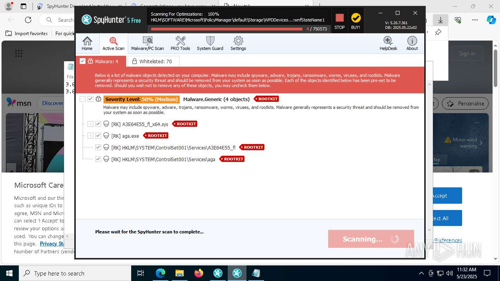This screenshot has width=500, height=281.
Task: Expand A3E64E55_fl_x64.sys details
Action: [90, 124]
